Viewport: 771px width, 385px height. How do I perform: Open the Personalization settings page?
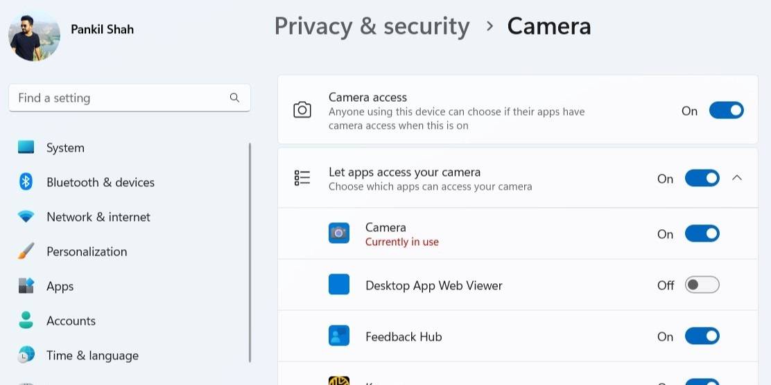coord(87,251)
